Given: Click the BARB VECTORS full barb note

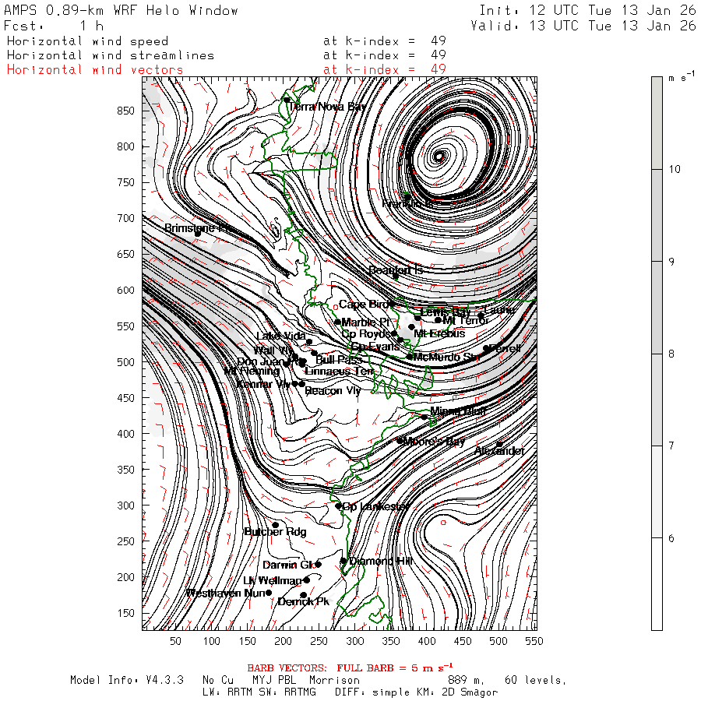Looking at the screenshot, I should pos(350,668).
